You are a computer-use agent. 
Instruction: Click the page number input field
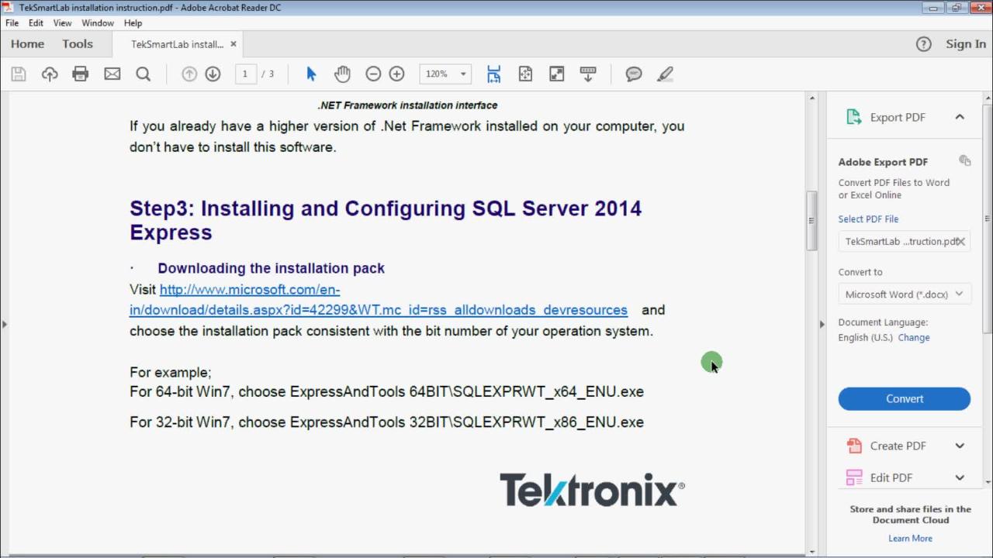coord(245,74)
